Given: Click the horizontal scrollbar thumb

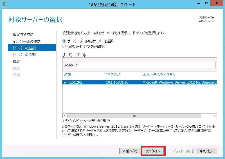Looking at the screenshot, I should tap(134, 116).
